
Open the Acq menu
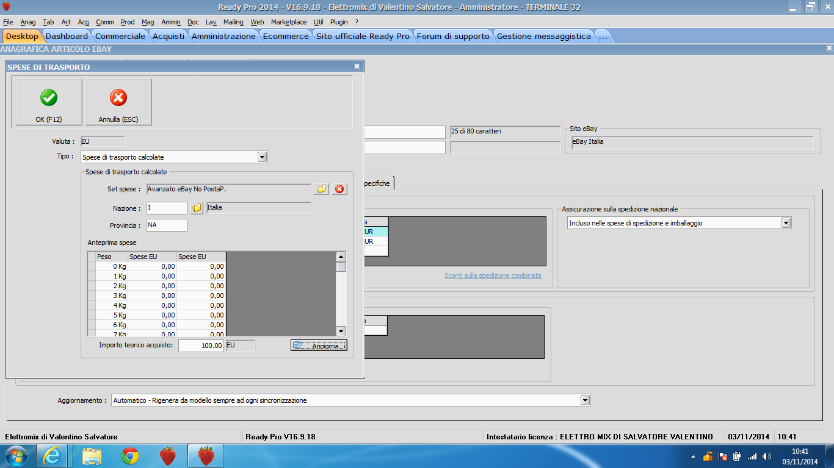point(84,22)
